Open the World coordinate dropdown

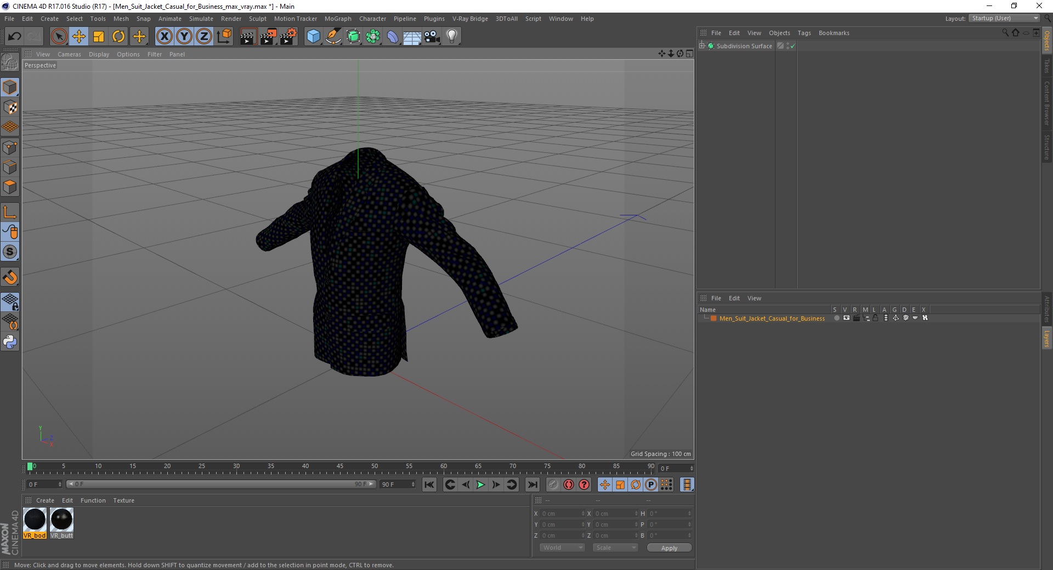point(562,548)
